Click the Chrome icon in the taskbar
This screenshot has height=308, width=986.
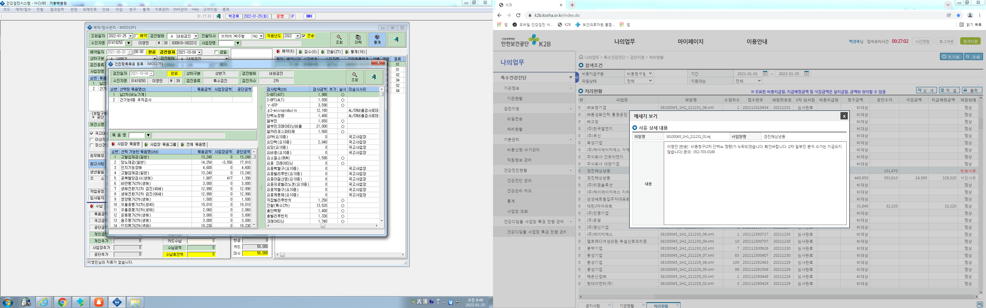pos(62,302)
